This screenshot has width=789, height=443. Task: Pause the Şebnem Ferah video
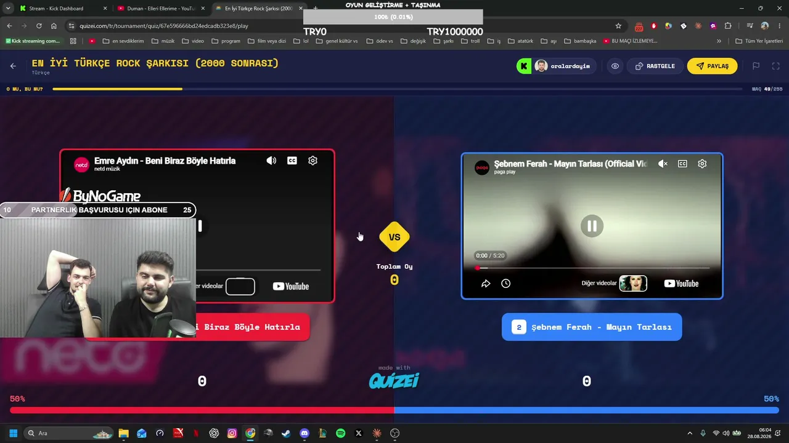(x=592, y=226)
